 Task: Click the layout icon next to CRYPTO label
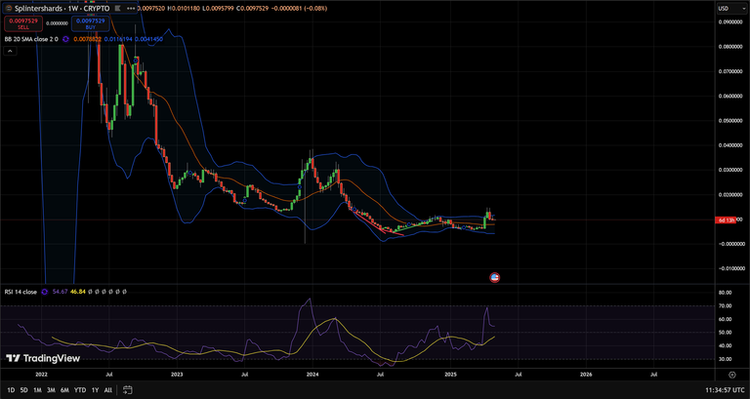pos(117,9)
